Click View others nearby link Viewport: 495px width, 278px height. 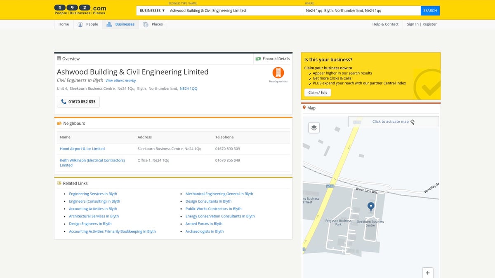[x=120, y=81]
